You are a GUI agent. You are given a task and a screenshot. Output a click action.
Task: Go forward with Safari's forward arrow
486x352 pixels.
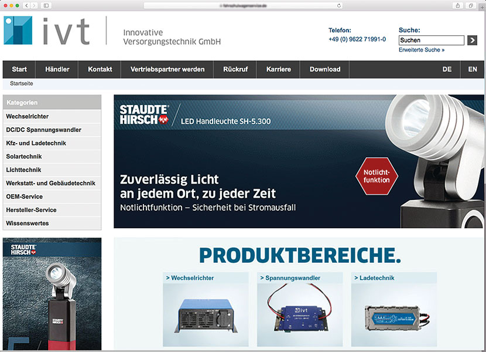(x=34, y=5)
